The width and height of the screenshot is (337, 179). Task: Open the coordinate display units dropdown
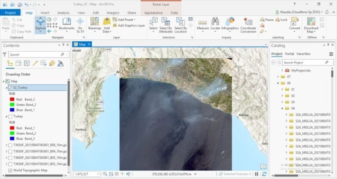(195, 174)
